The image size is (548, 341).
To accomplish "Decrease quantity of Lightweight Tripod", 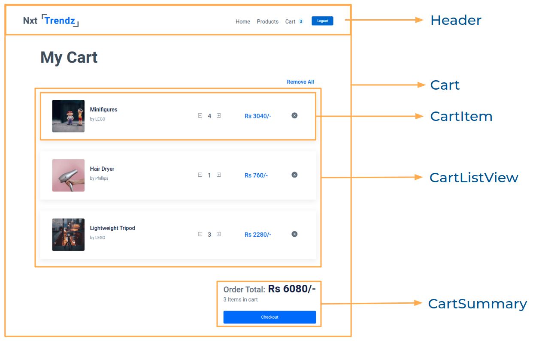I will click(200, 234).
